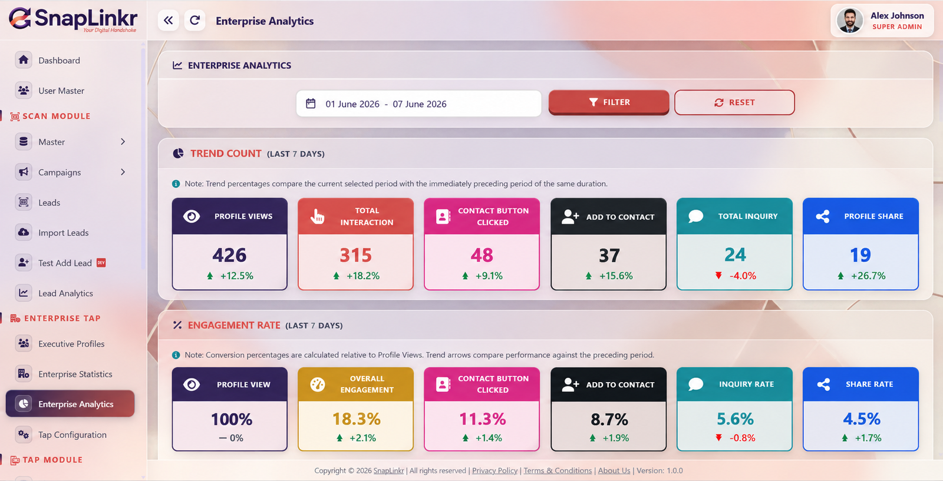Open the Privacy Policy link
This screenshot has width=943, height=481.
coord(494,470)
